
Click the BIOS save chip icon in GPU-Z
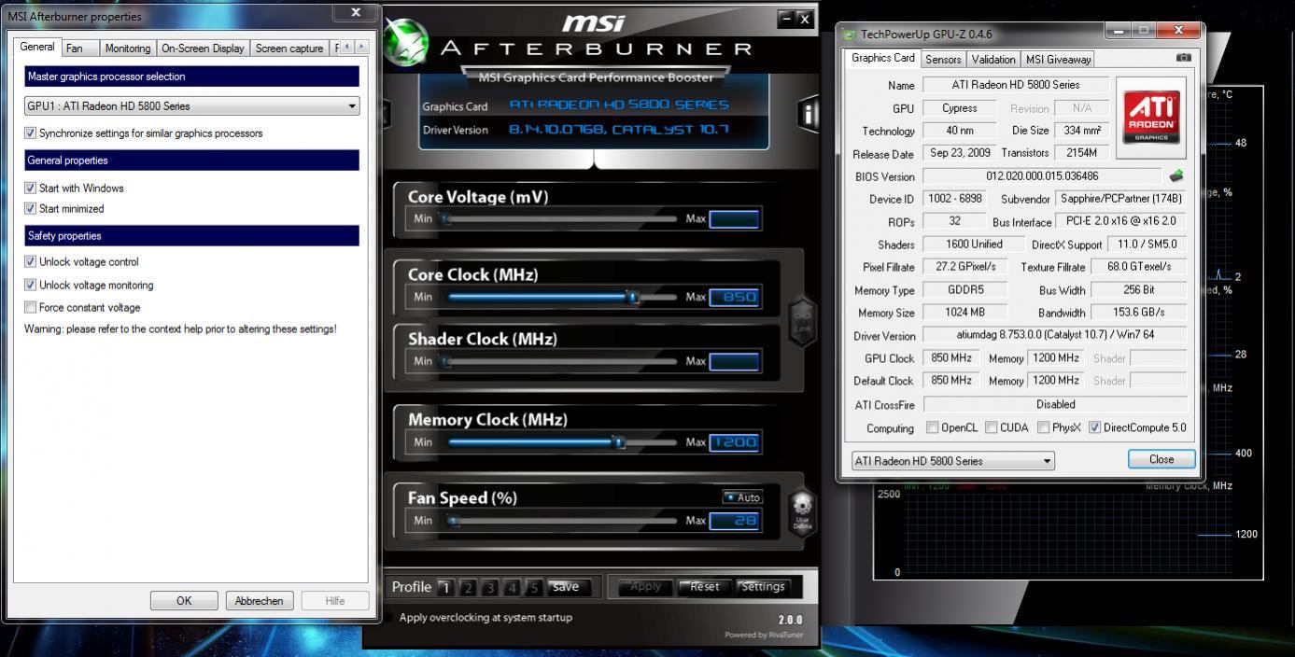pos(1175,175)
